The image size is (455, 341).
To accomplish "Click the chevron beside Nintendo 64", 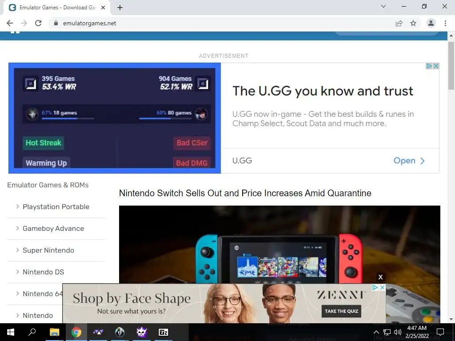I will point(18,293).
